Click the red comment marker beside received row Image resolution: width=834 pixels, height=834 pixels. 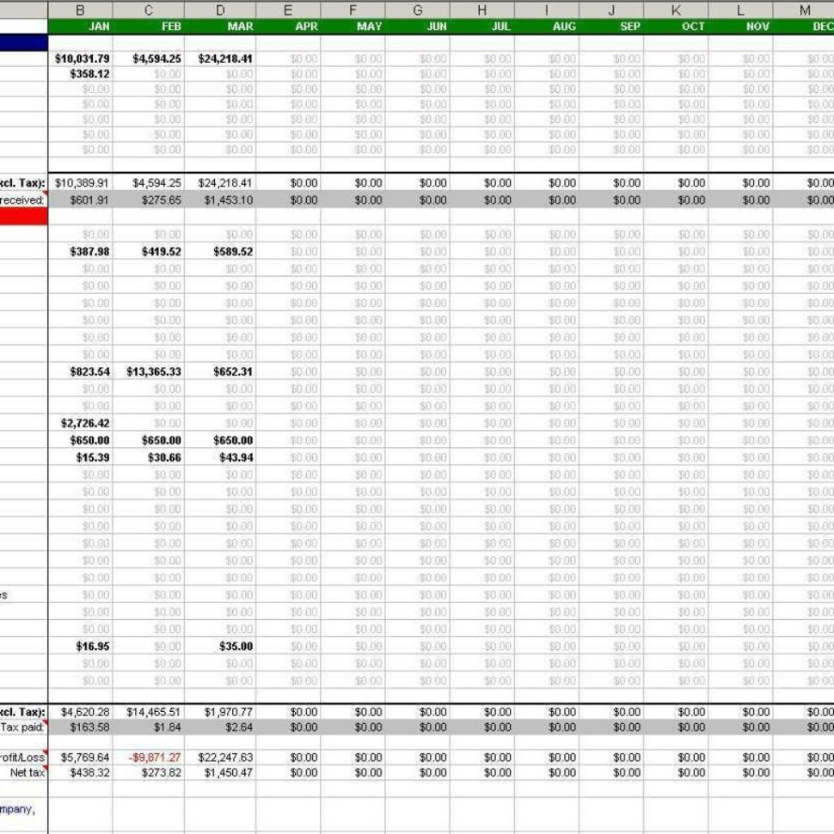tap(46, 191)
